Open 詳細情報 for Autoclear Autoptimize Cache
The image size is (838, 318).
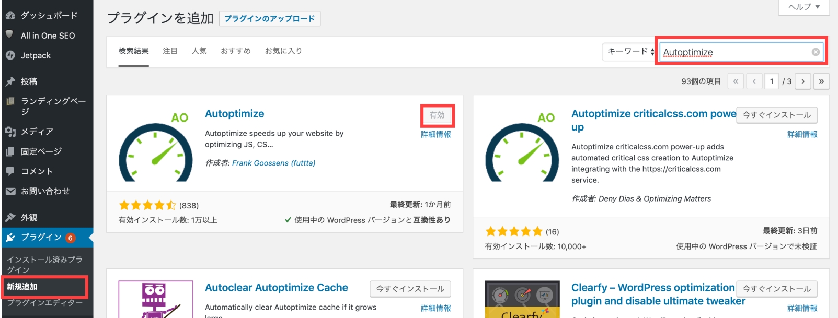(x=436, y=309)
